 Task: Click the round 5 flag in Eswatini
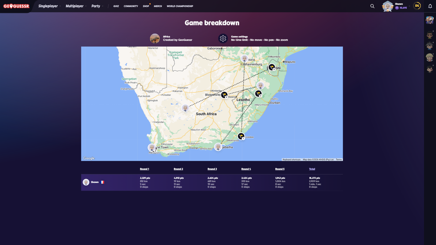pos(272,67)
